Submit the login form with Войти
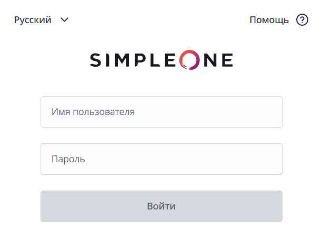Screen dimensions: 322x252 (x=161, y=206)
